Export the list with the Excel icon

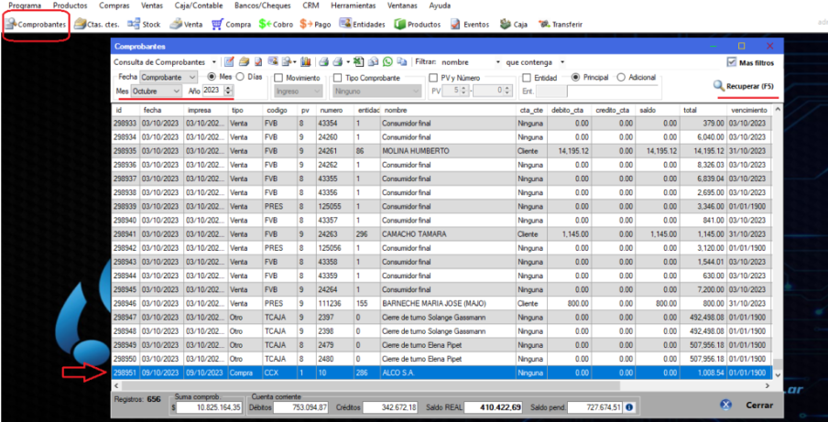point(359,61)
